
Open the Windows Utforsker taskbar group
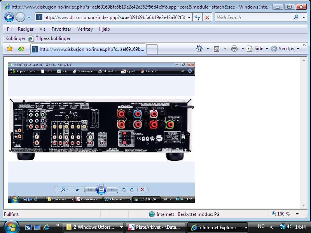pos(93,227)
